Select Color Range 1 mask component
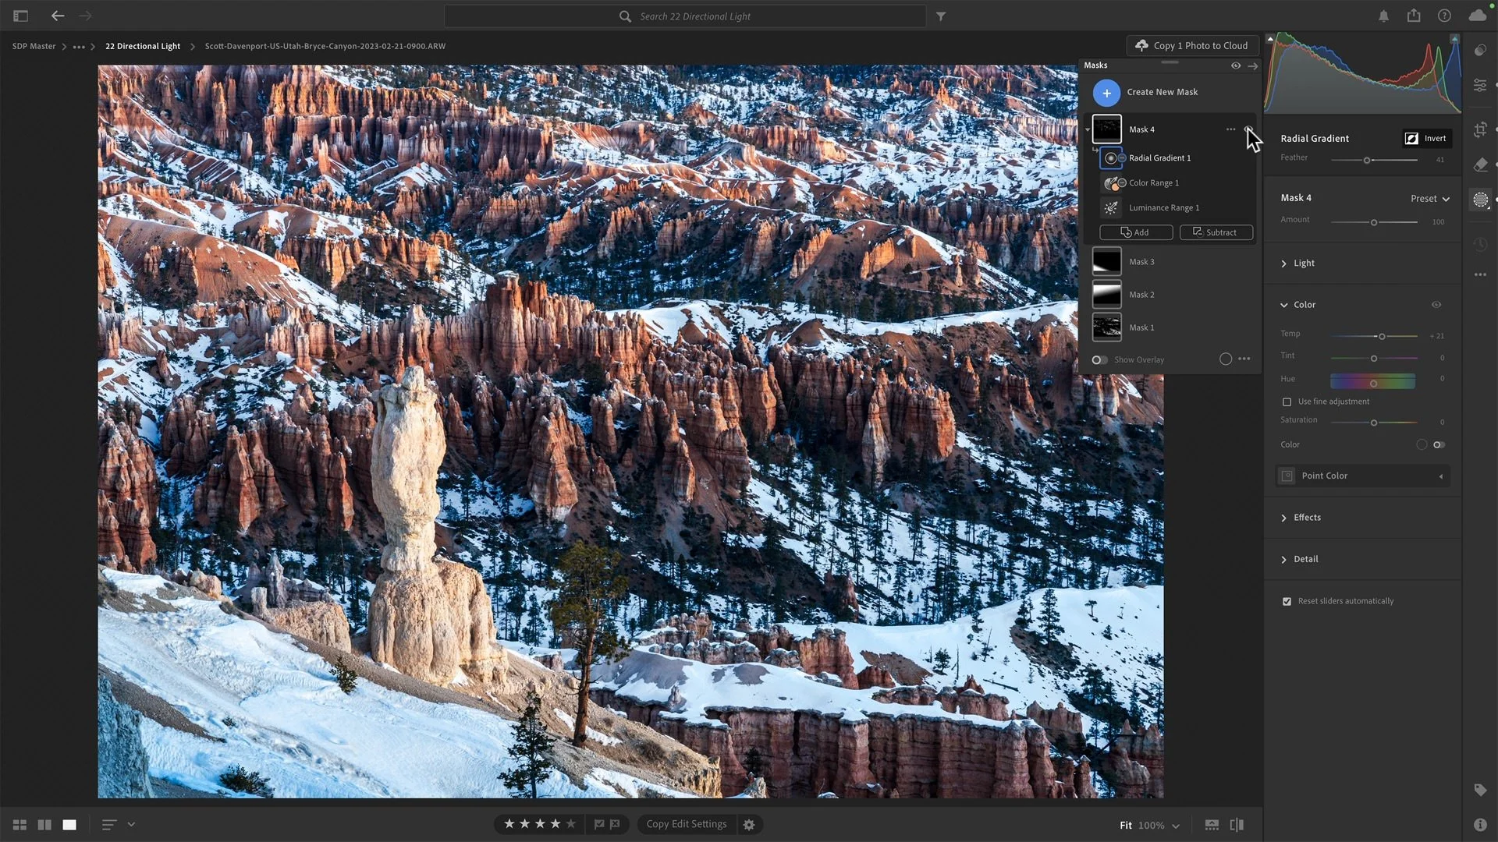The height and width of the screenshot is (842, 1498). point(1153,182)
